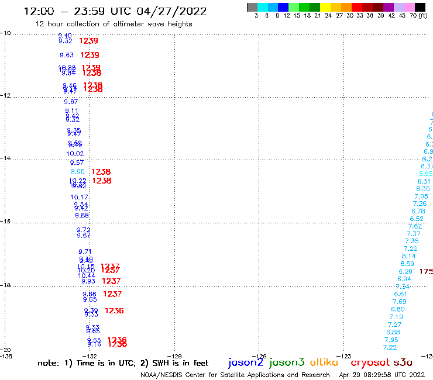The image size is (433, 380).
Task: Click the 'NOAA/NESDIS Center for Satellite Applications and Research' credit
Action: click(235, 375)
